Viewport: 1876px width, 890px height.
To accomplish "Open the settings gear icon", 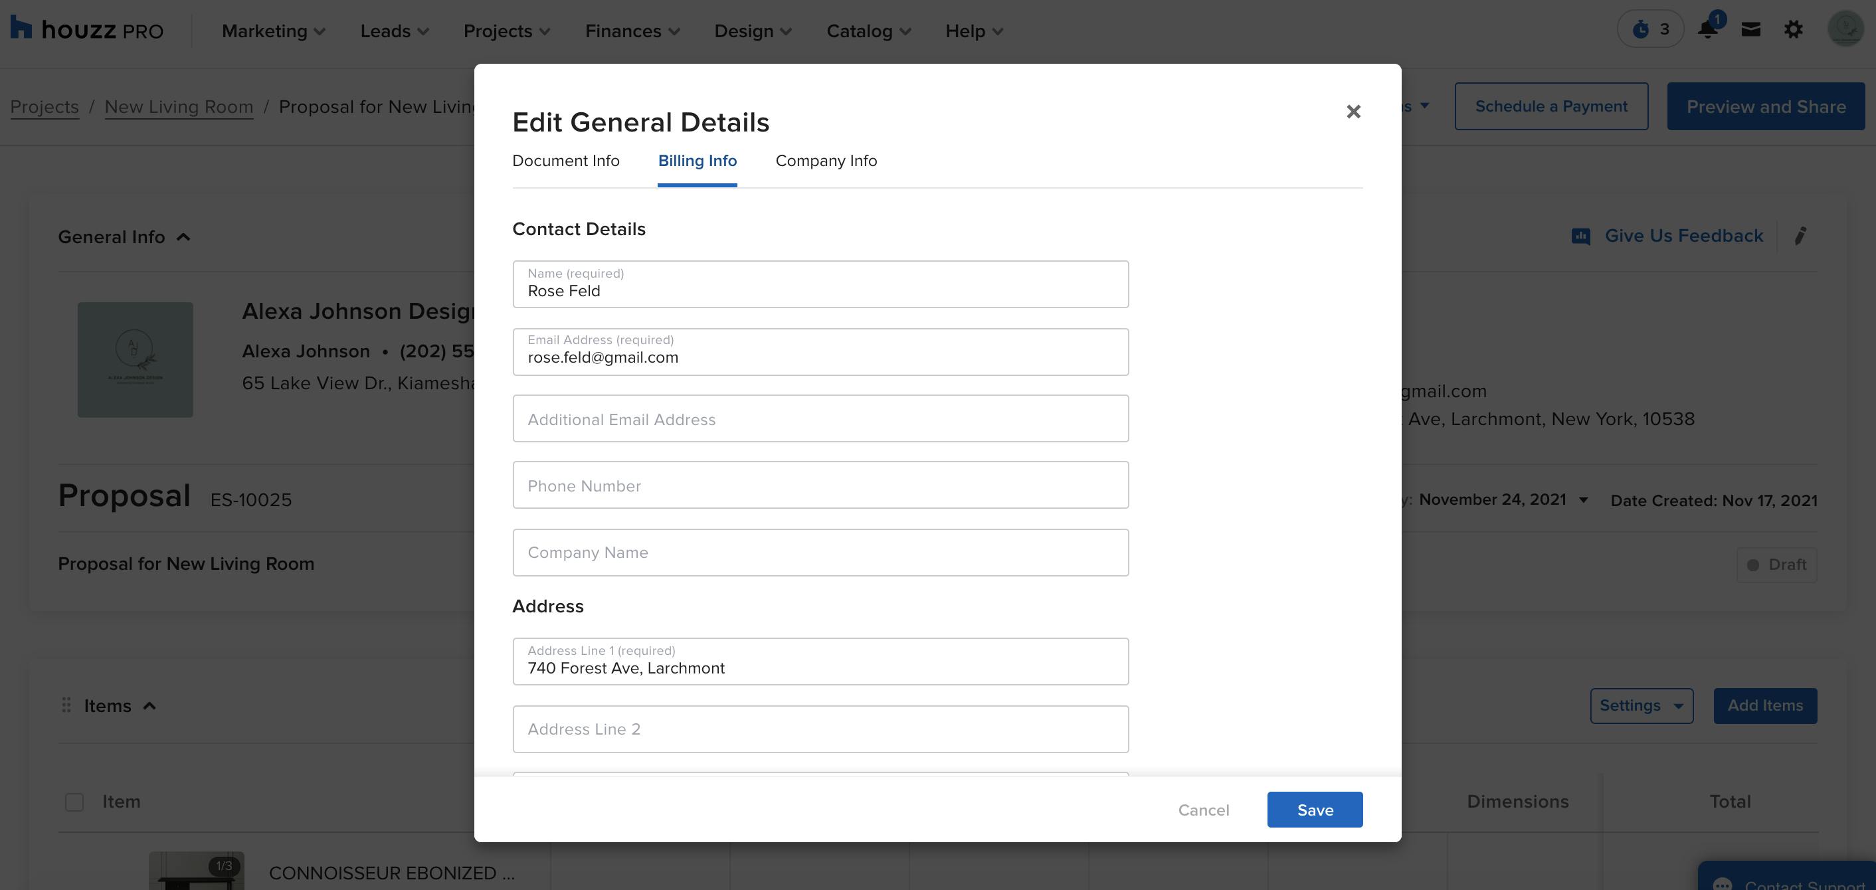I will coord(1794,30).
